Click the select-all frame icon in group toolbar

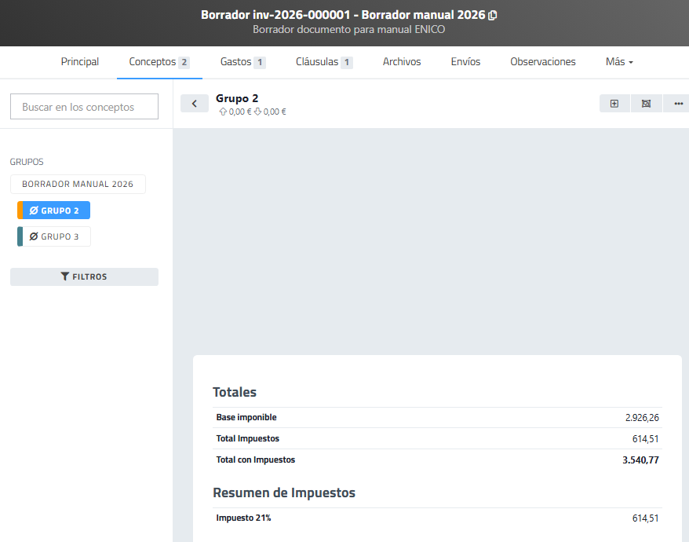click(646, 104)
